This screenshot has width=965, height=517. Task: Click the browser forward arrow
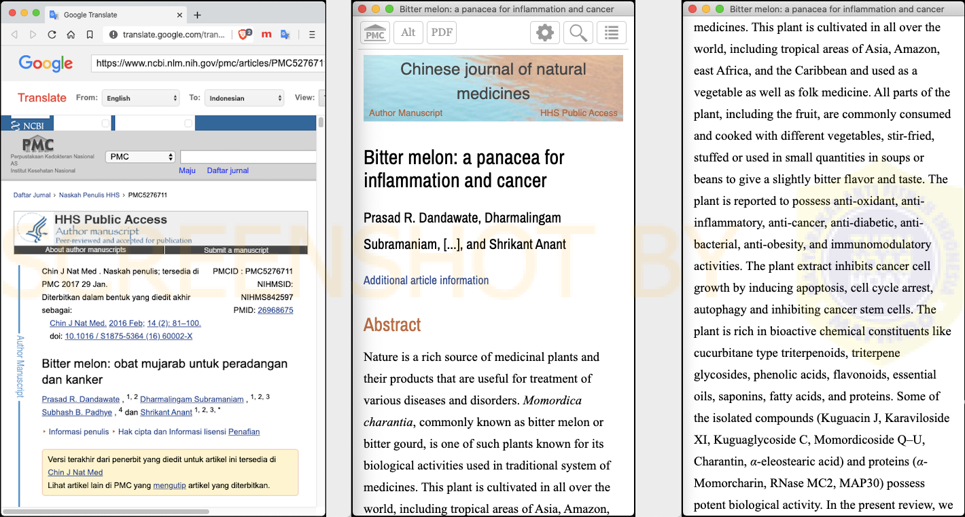point(33,35)
